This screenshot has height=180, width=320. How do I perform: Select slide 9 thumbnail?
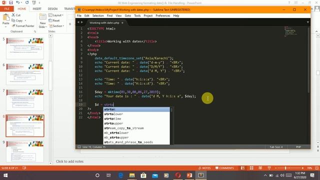(x=25, y=151)
